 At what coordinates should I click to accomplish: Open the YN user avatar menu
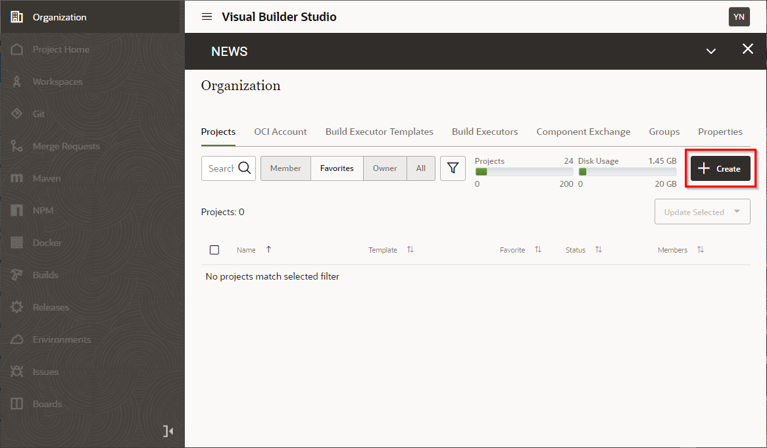click(739, 17)
